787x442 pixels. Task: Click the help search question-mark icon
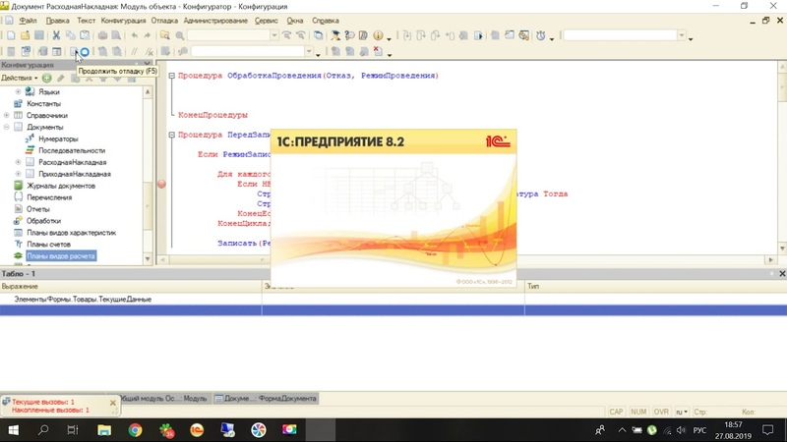pyautogui.click(x=349, y=35)
